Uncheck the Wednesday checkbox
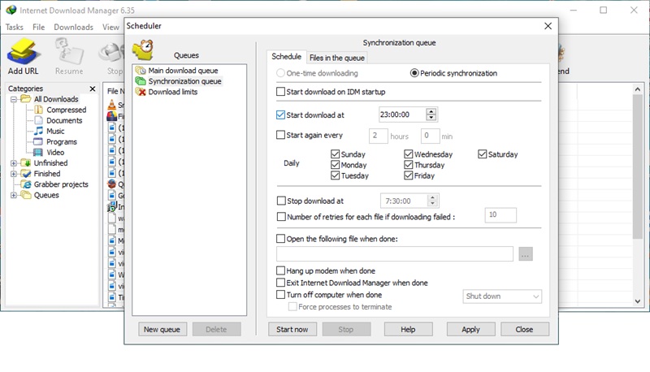This screenshot has width=650, height=372. [409, 154]
